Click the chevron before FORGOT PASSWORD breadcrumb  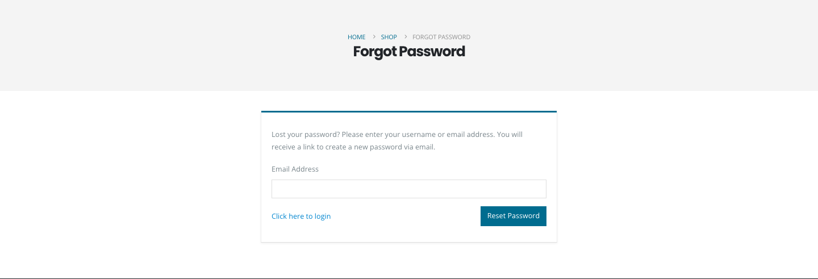[405, 37]
